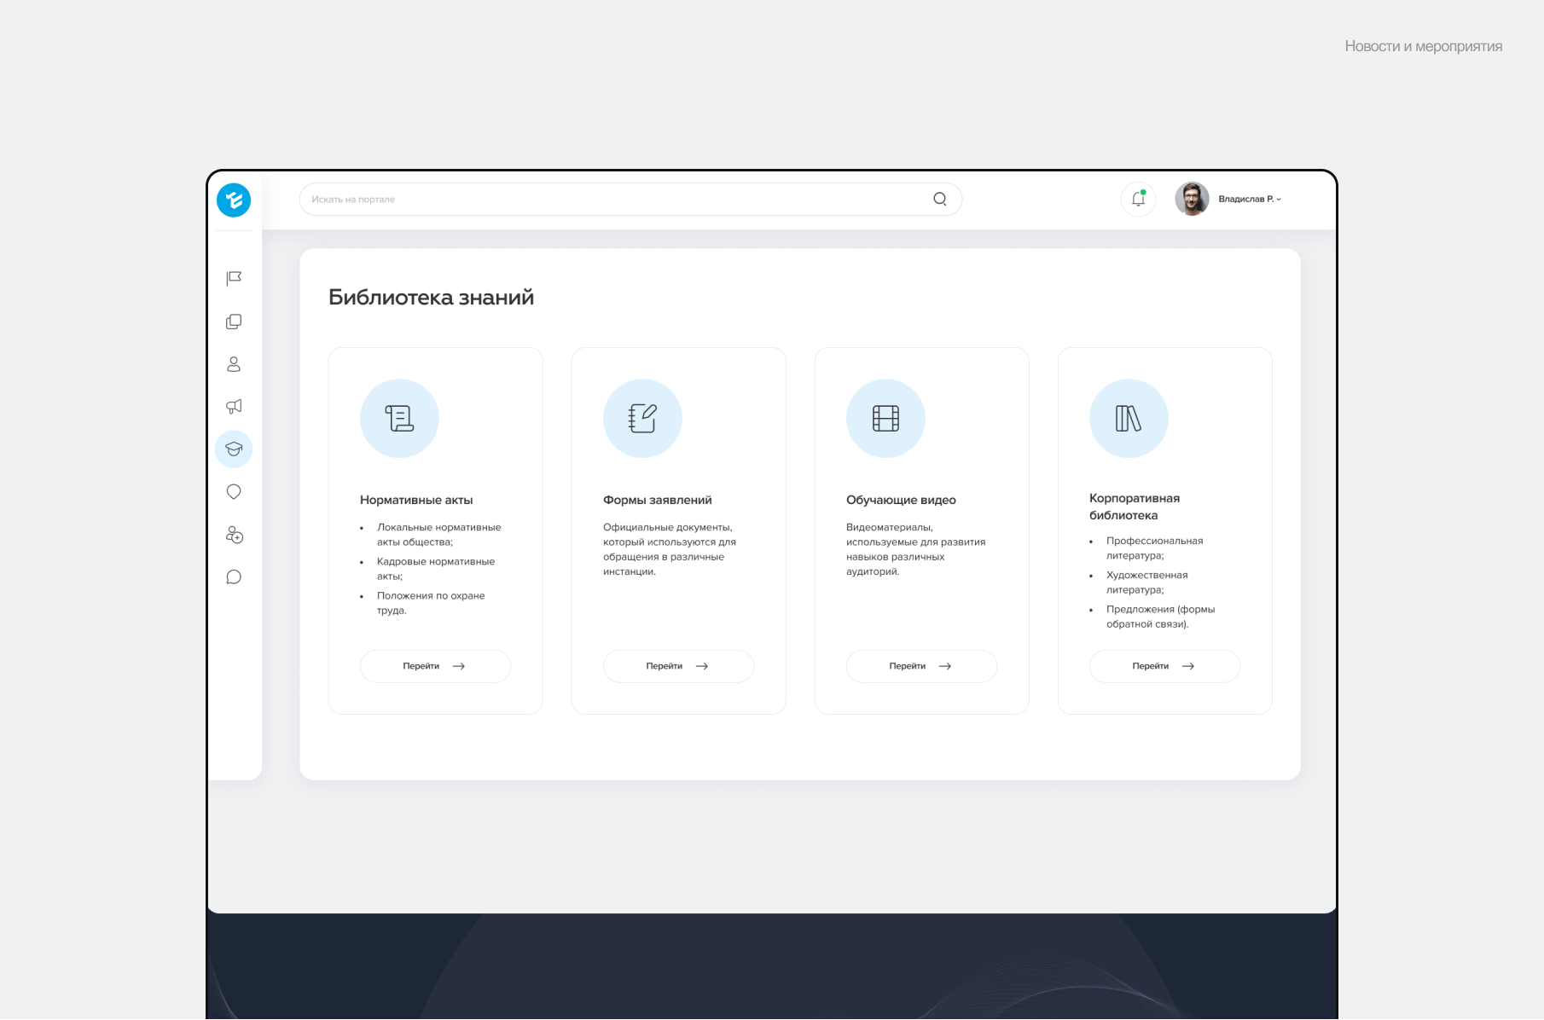Open the flag section in sidebar
The width and height of the screenshot is (1544, 1020).
tap(234, 279)
